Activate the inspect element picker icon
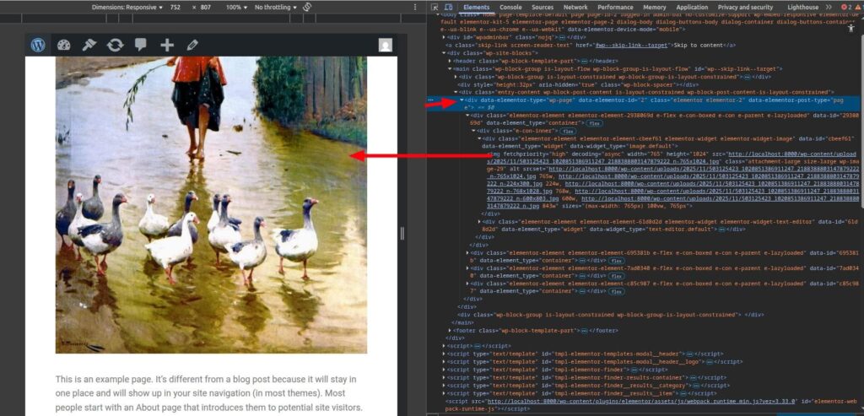 point(435,7)
